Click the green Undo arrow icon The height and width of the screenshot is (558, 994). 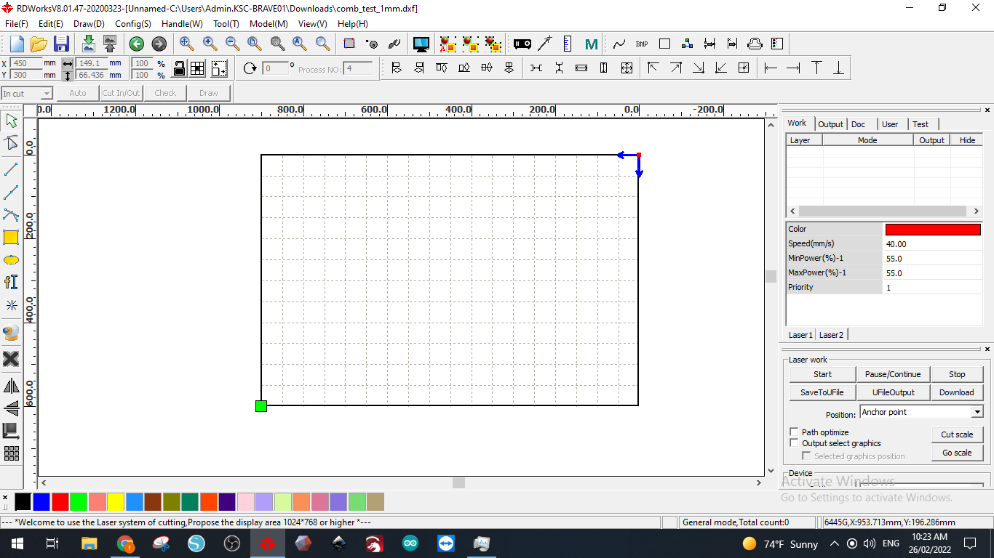[136, 44]
